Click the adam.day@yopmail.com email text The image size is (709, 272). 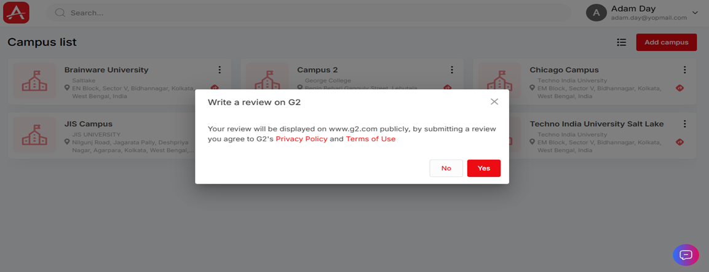click(649, 18)
